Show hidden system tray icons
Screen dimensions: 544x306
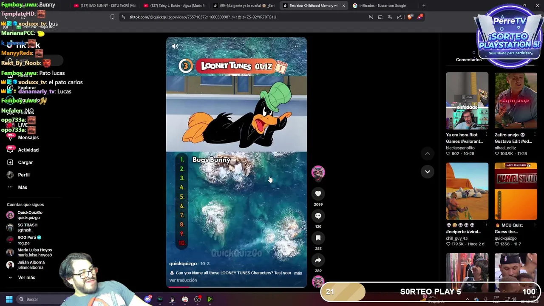(x=467, y=299)
